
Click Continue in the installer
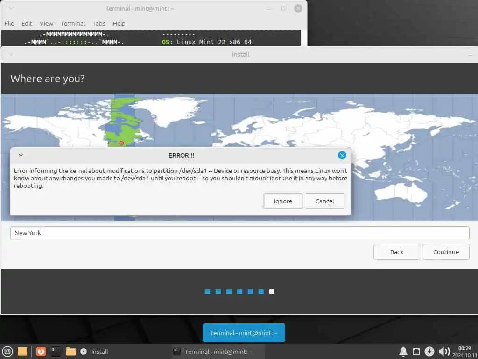[x=446, y=252]
